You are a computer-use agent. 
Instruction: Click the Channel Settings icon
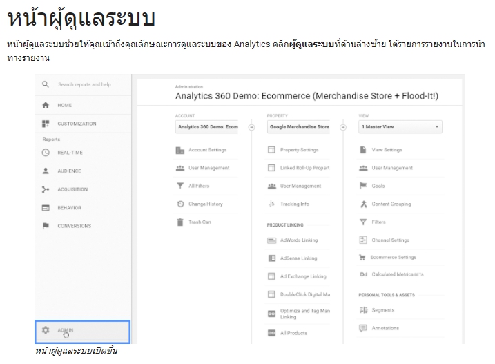click(363, 240)
